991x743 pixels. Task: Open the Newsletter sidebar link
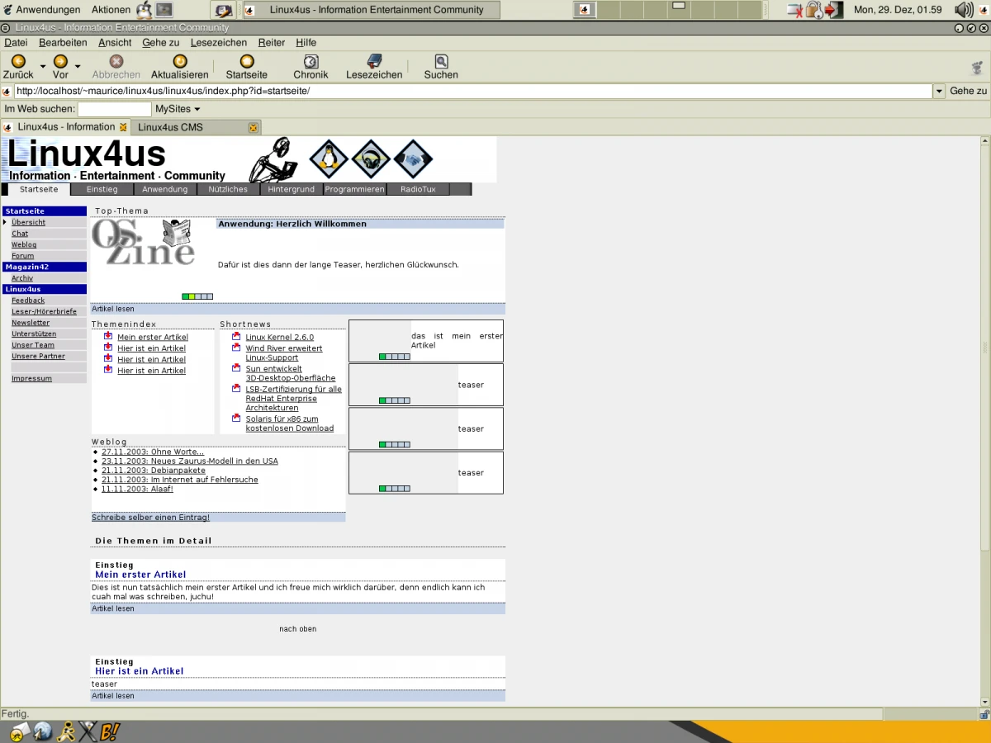(31, 323)
